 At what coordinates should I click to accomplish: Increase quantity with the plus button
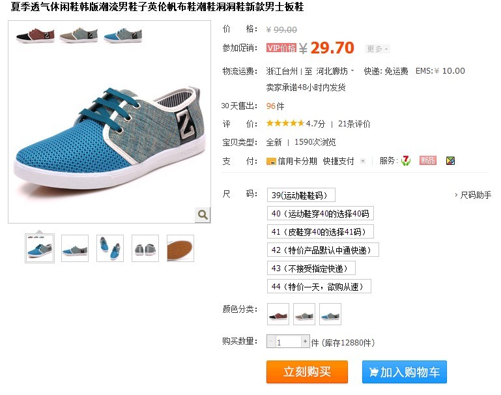click(x=305, y=342)
